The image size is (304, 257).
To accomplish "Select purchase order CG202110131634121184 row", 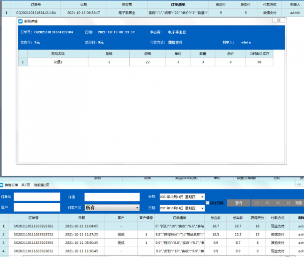I will [x=36, y=13].
